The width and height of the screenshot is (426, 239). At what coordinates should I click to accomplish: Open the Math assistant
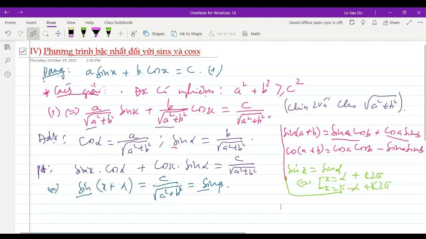point(251,34)
